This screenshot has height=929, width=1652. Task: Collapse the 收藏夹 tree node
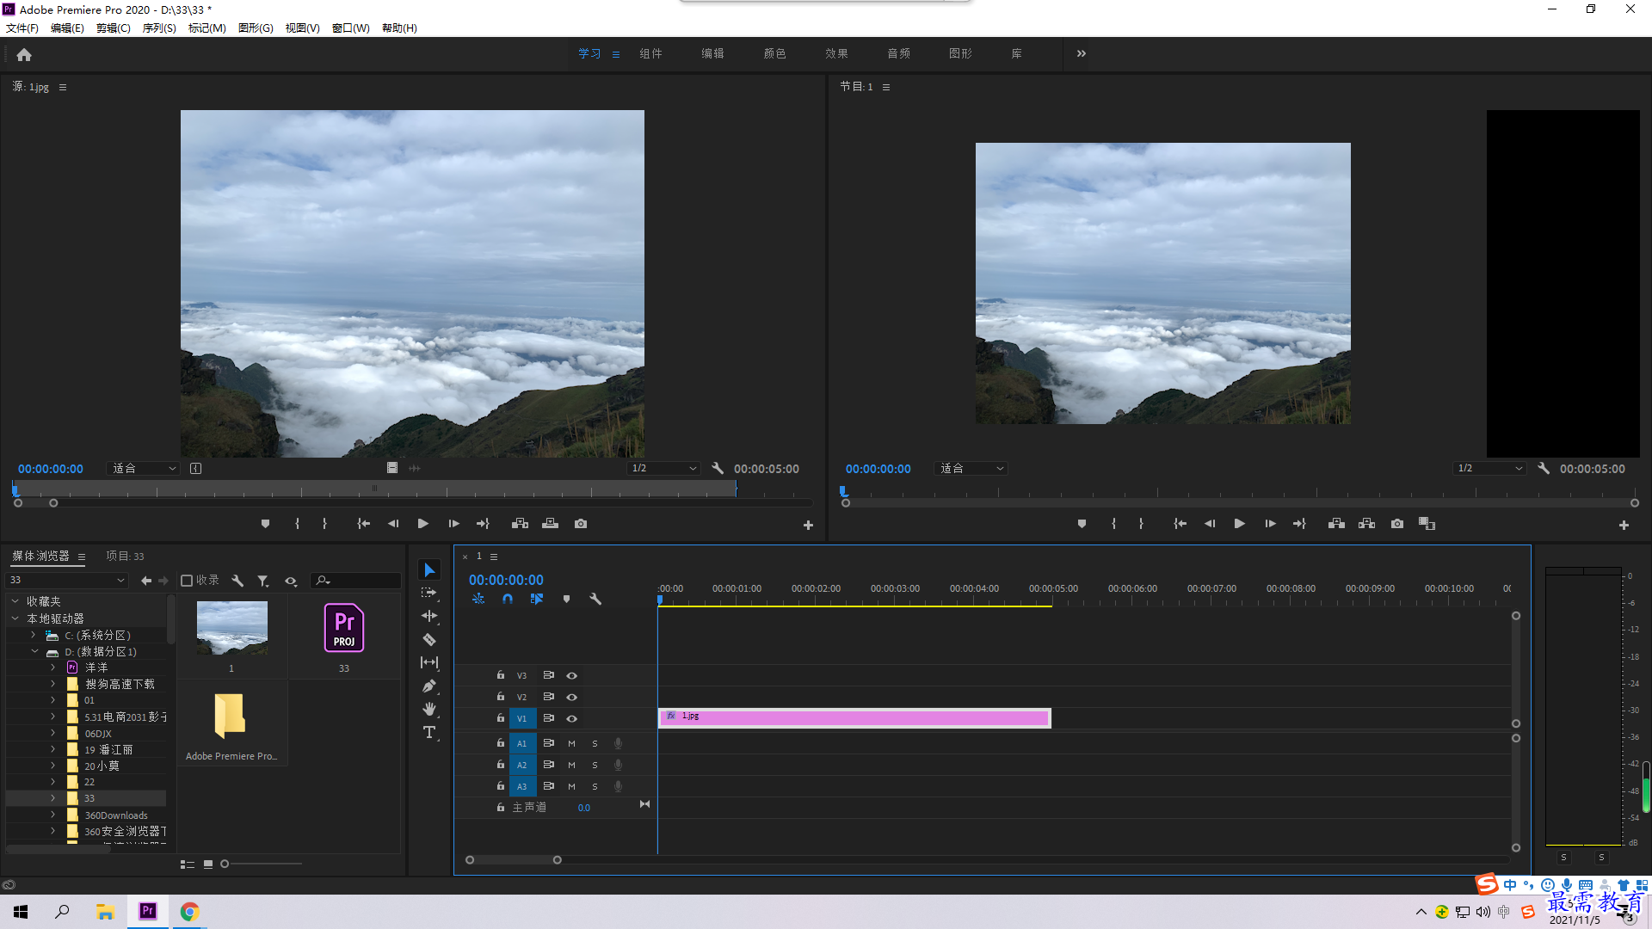click(15, 601)
